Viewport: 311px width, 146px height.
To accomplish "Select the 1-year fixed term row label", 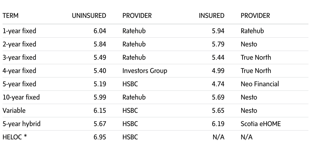I will pyautogui.click(x=19, y=31).
